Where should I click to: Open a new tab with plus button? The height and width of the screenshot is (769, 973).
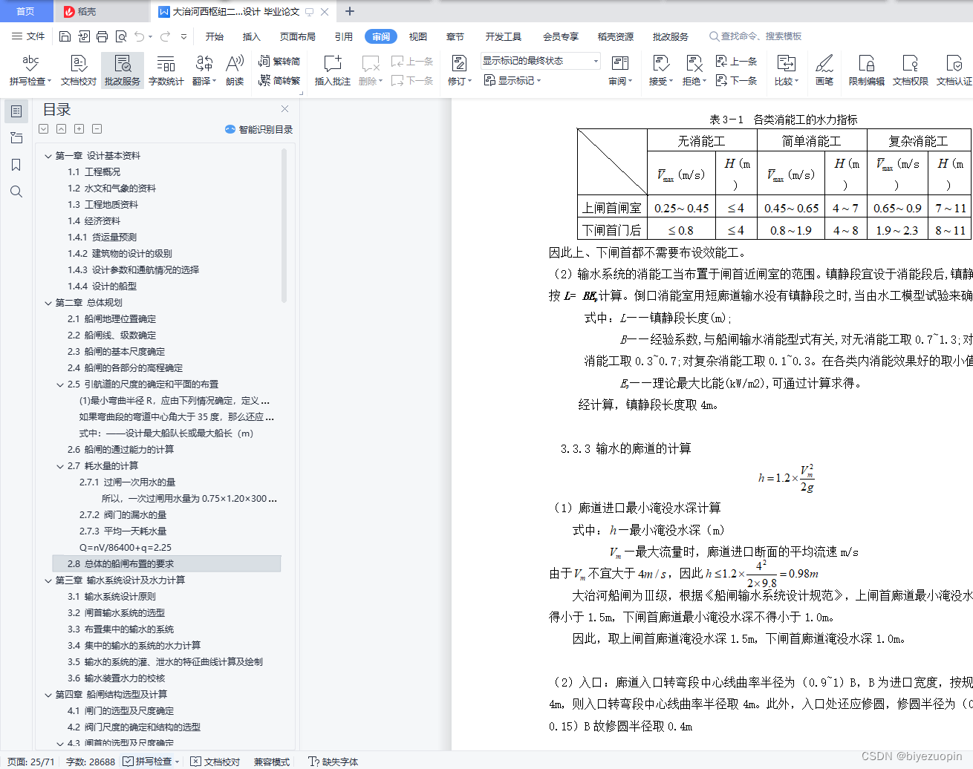[x=350, y=11]
